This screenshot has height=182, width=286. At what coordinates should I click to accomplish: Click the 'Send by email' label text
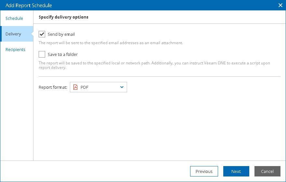coord(61,34)
